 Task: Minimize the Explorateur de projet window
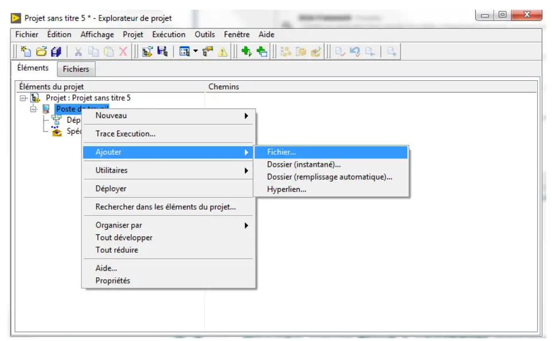(x=485, y=15)
